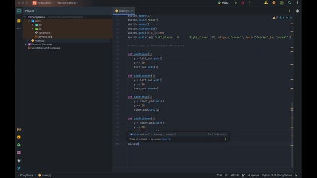Expand the lib folder chevron

(32, 29)
